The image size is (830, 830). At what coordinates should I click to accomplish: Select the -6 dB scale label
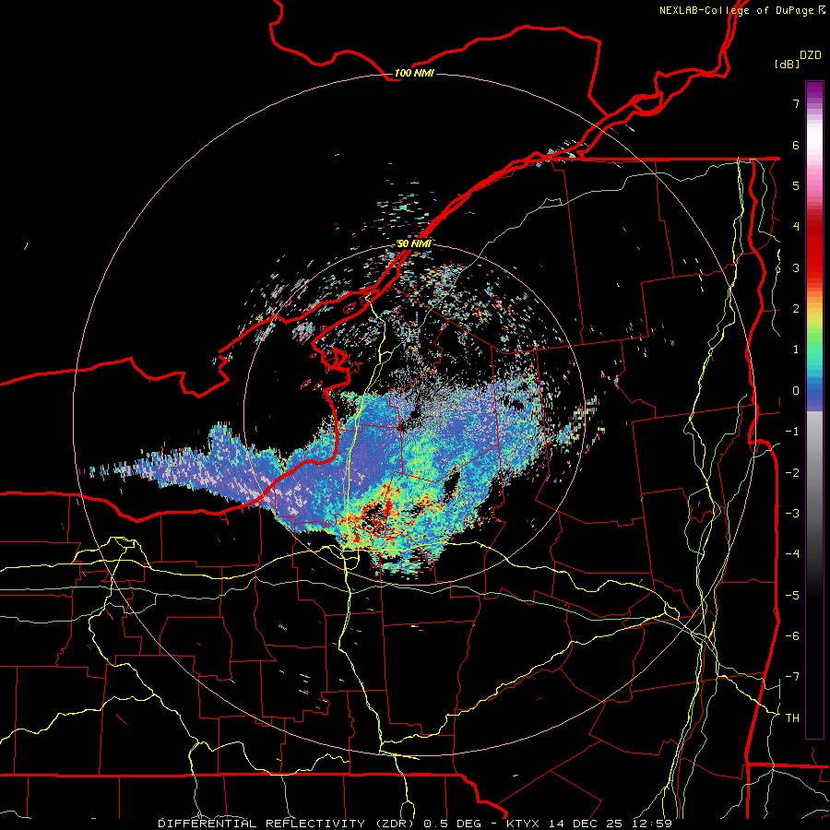pyautogui.click(x=792, y=636)
